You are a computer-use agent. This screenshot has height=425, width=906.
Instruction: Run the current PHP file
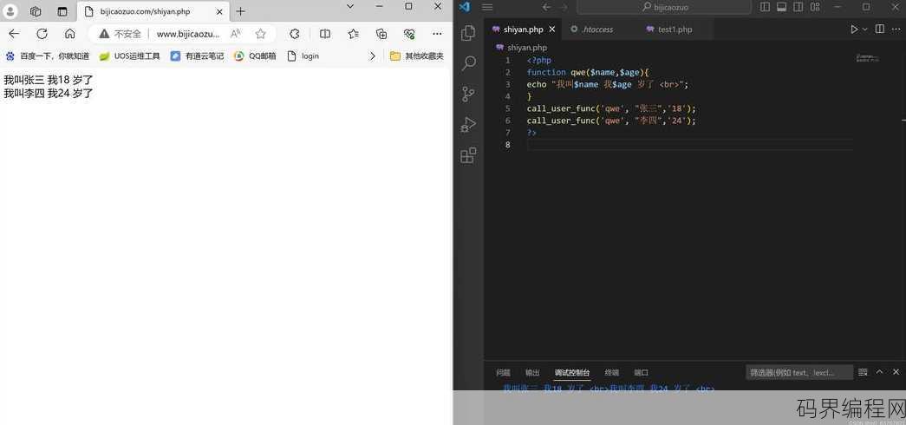coord(854,29)
